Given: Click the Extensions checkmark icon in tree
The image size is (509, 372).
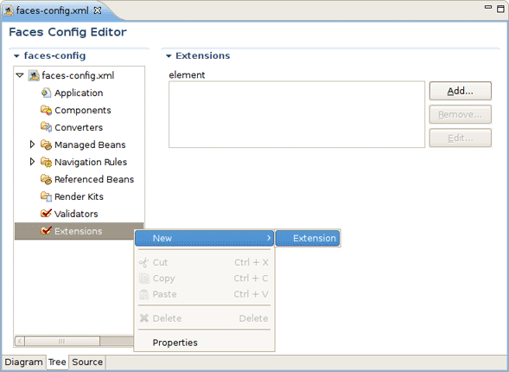Looking at the screenshot, I should click(46, 231).
